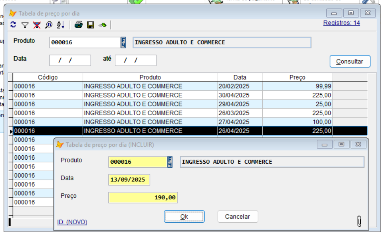Click Cancelar in the INCLUIR dialog
Screen dimensions: 381x235
tap(237, 216)
